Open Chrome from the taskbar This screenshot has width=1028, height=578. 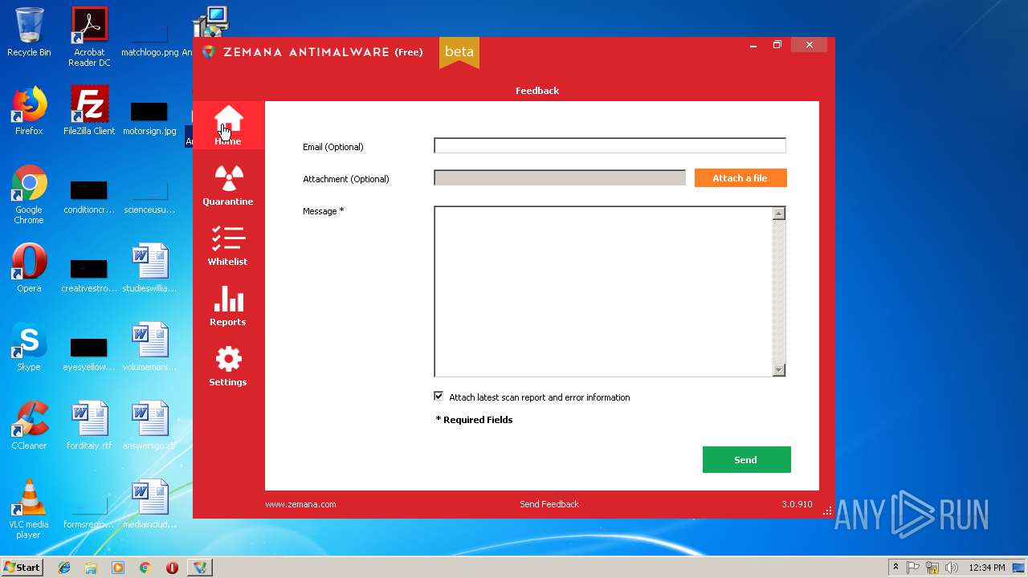pos(145,568)
